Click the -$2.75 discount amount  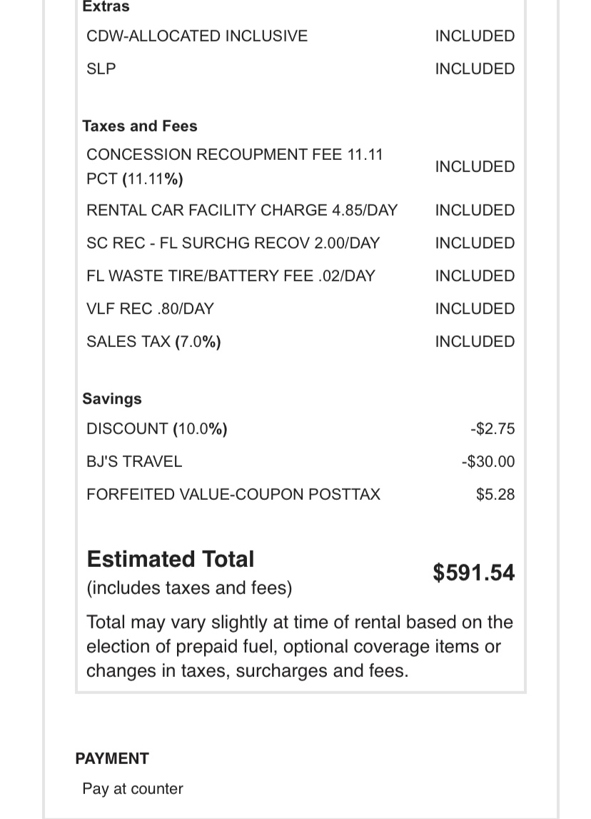tap(492, 428)
